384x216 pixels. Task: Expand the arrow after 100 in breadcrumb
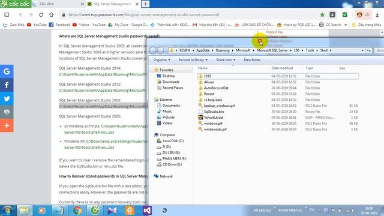pos(302,50)
